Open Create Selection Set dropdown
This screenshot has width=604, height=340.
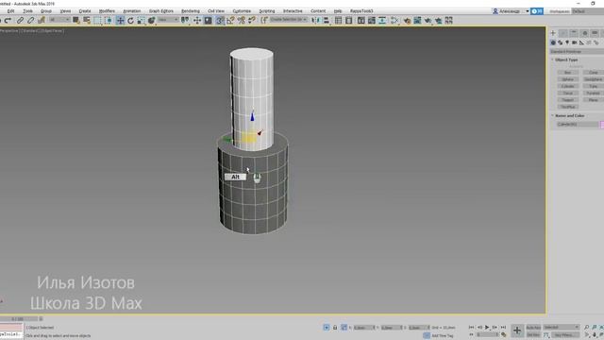click(x=289, y=20)
